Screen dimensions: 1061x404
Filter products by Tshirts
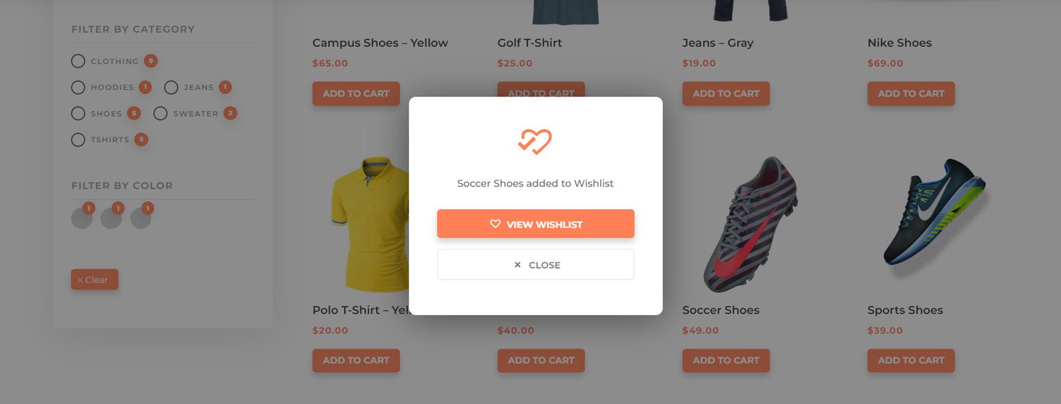point(78,139)
